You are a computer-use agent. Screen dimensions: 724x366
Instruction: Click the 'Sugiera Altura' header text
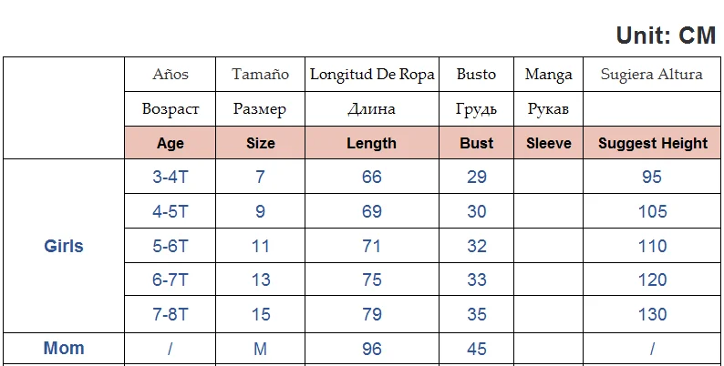point(652,75)
